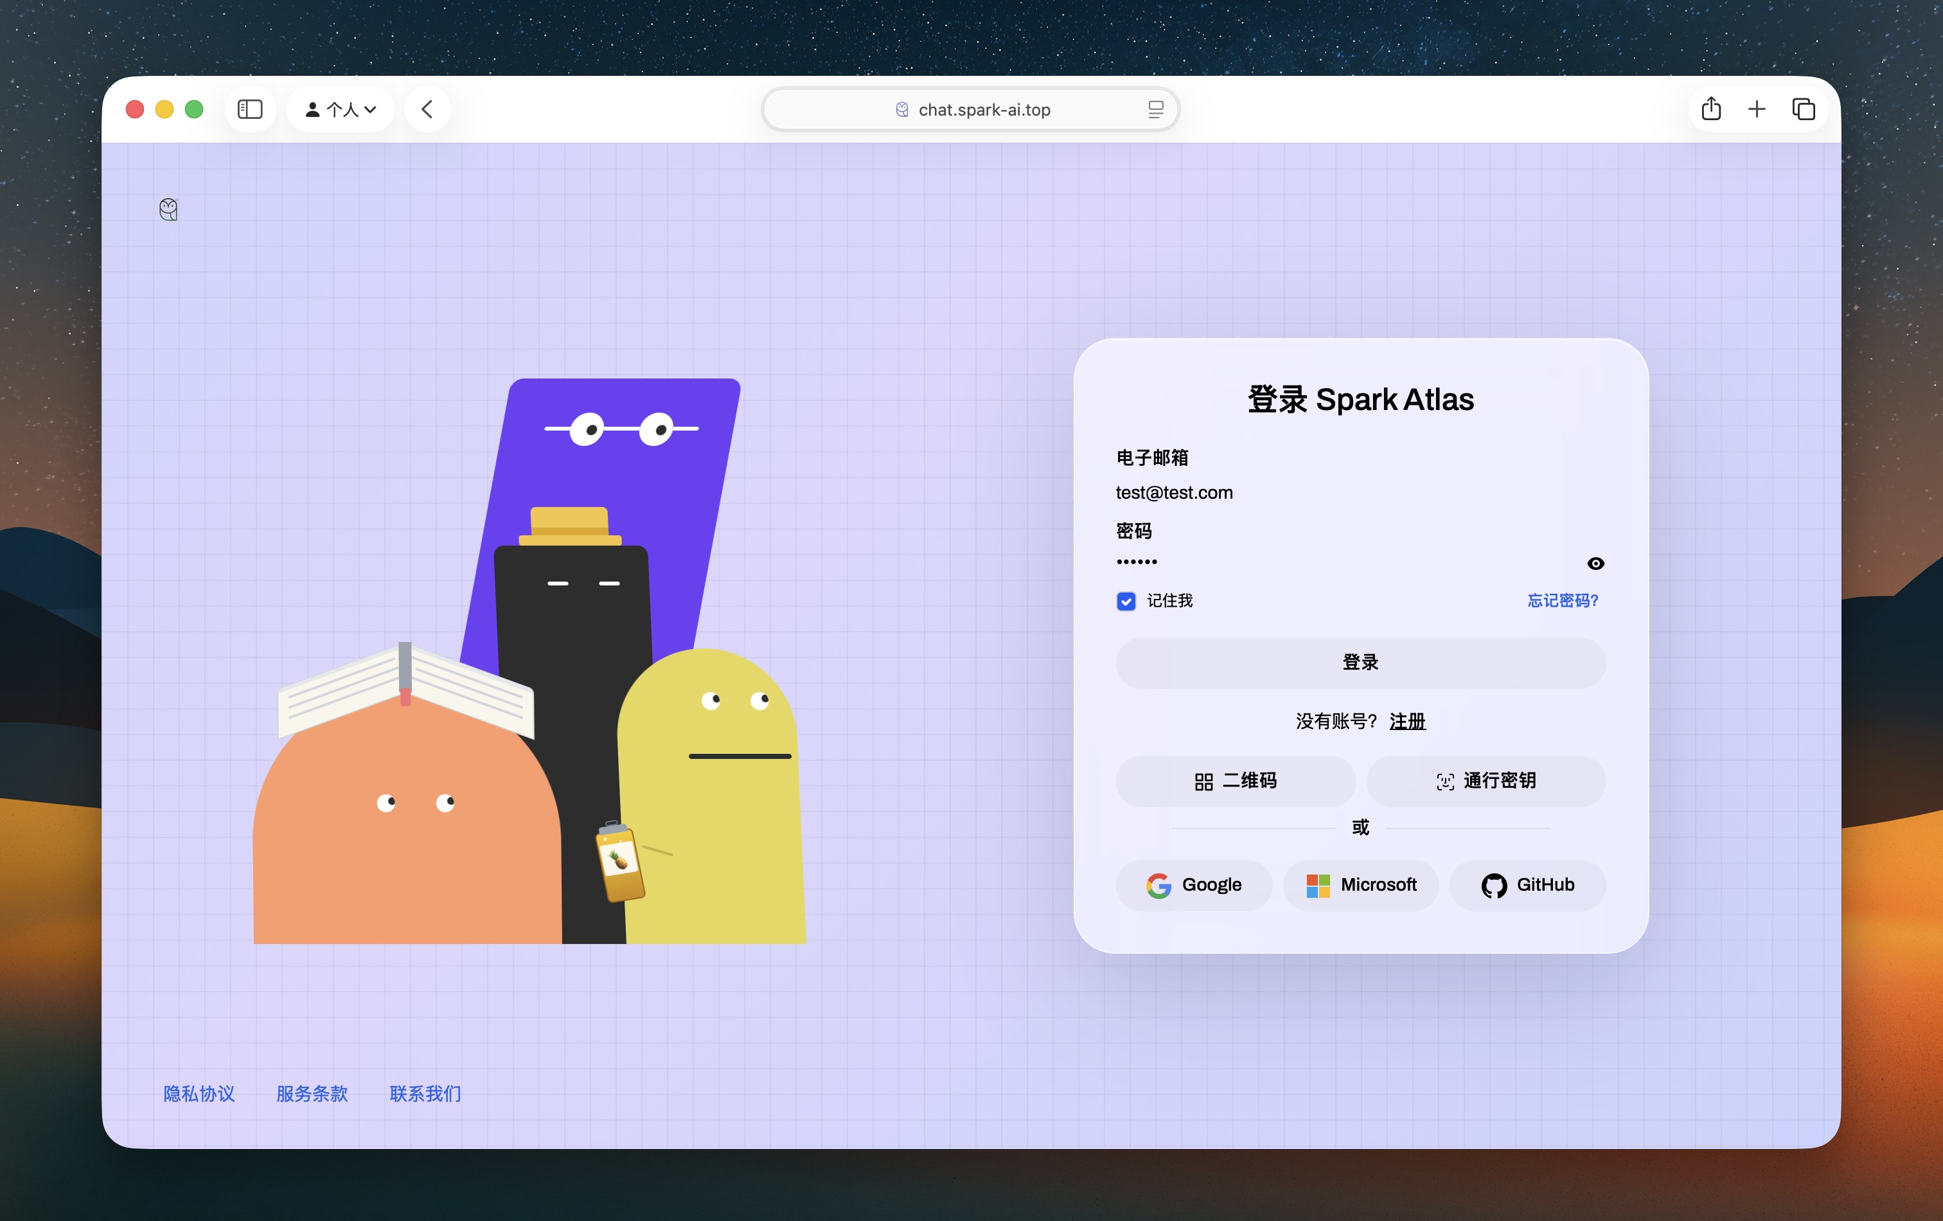This screenshot has width=1943, height=1221.
Task: Open the 联系我们 link
Action: coord(425,1094)
